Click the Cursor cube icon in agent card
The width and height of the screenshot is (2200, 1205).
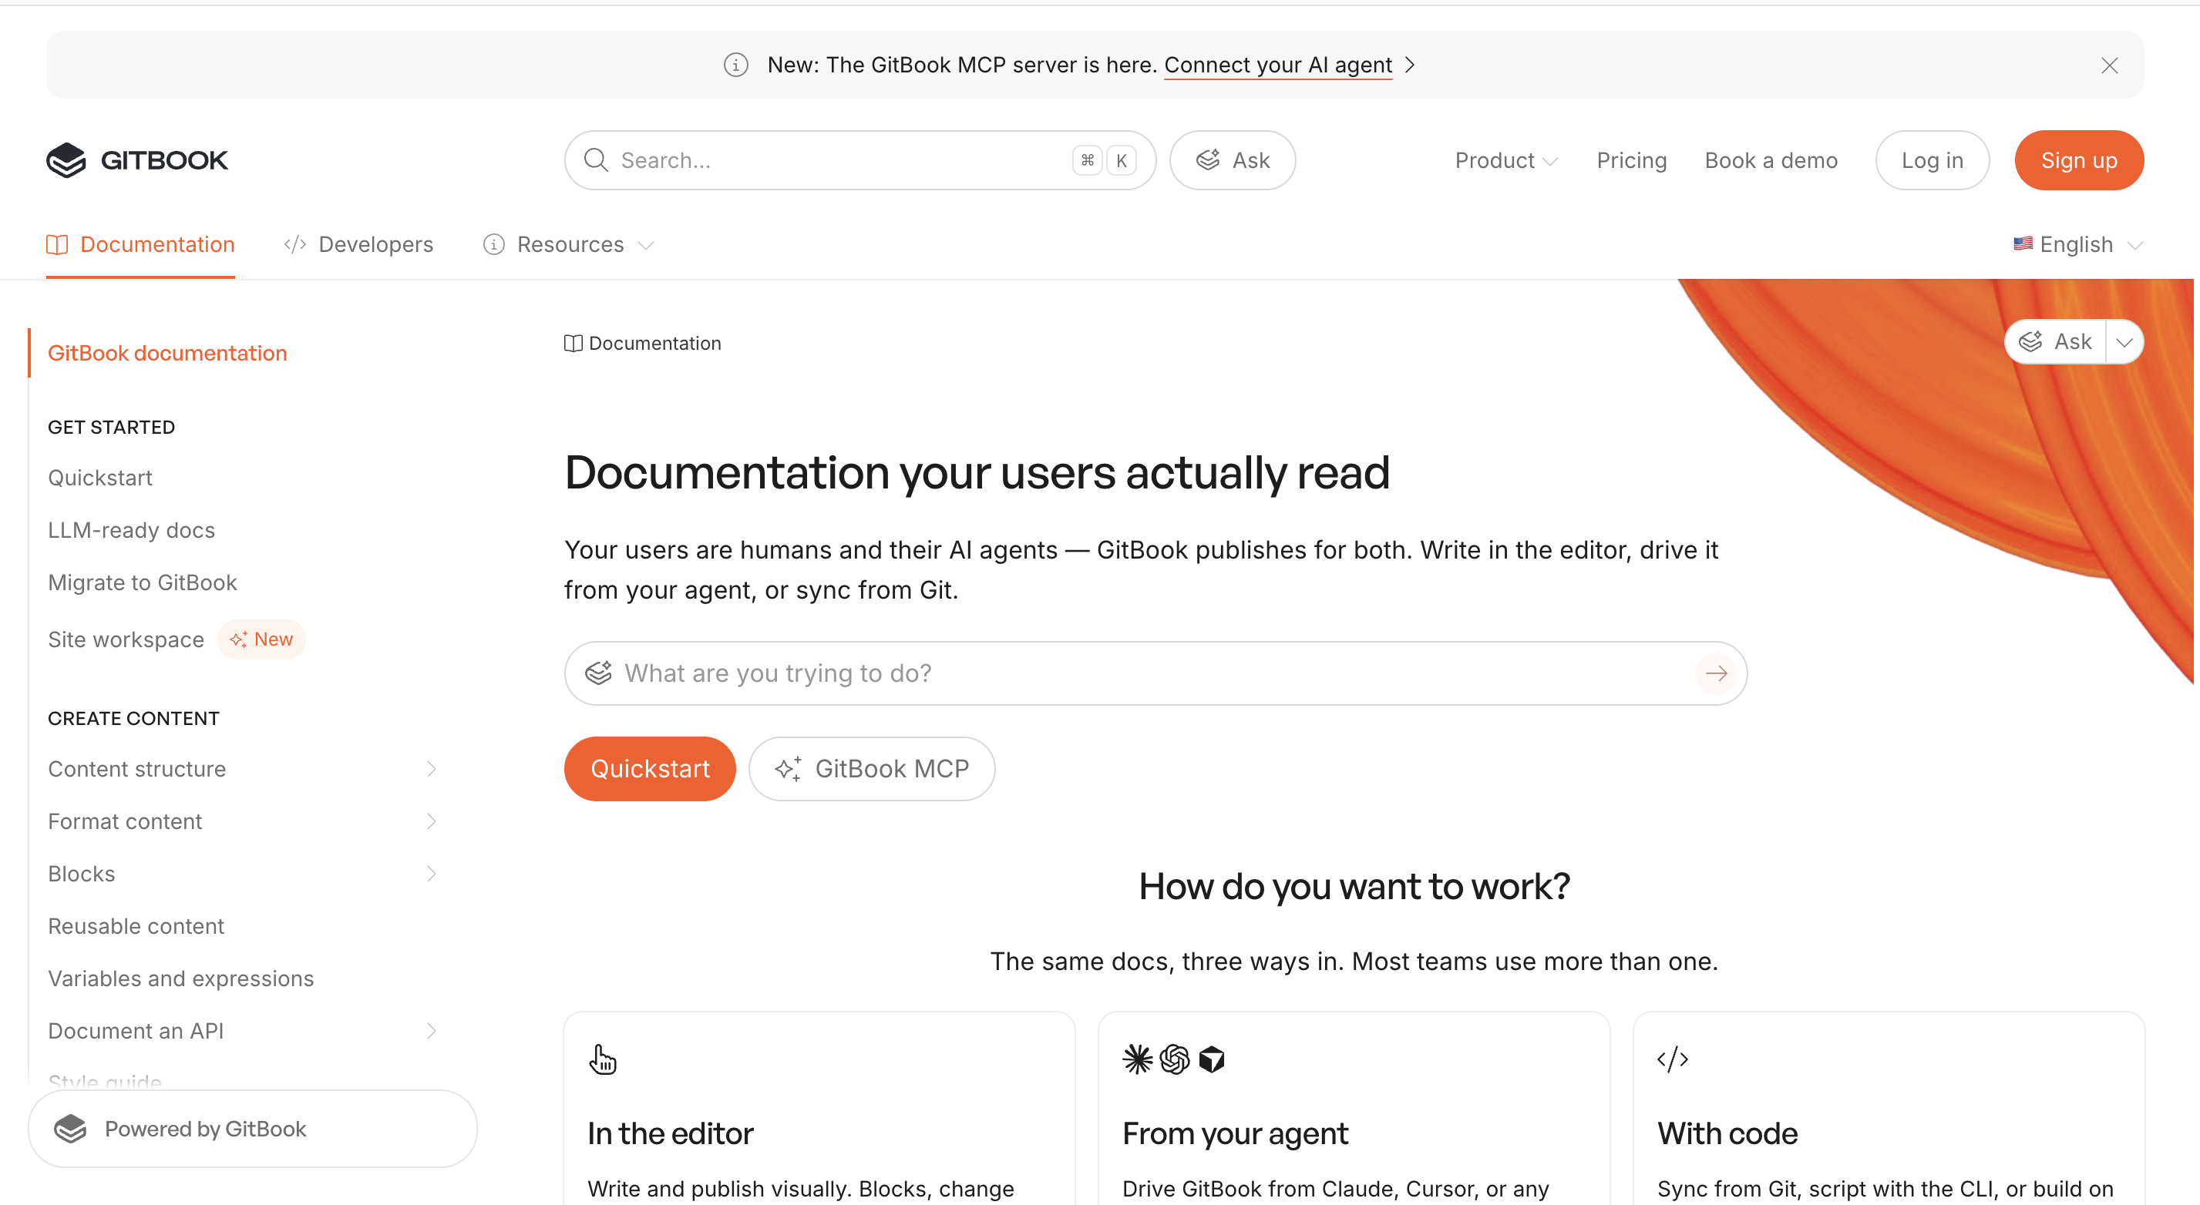pyautogui.click(x=1211, y=1059)
